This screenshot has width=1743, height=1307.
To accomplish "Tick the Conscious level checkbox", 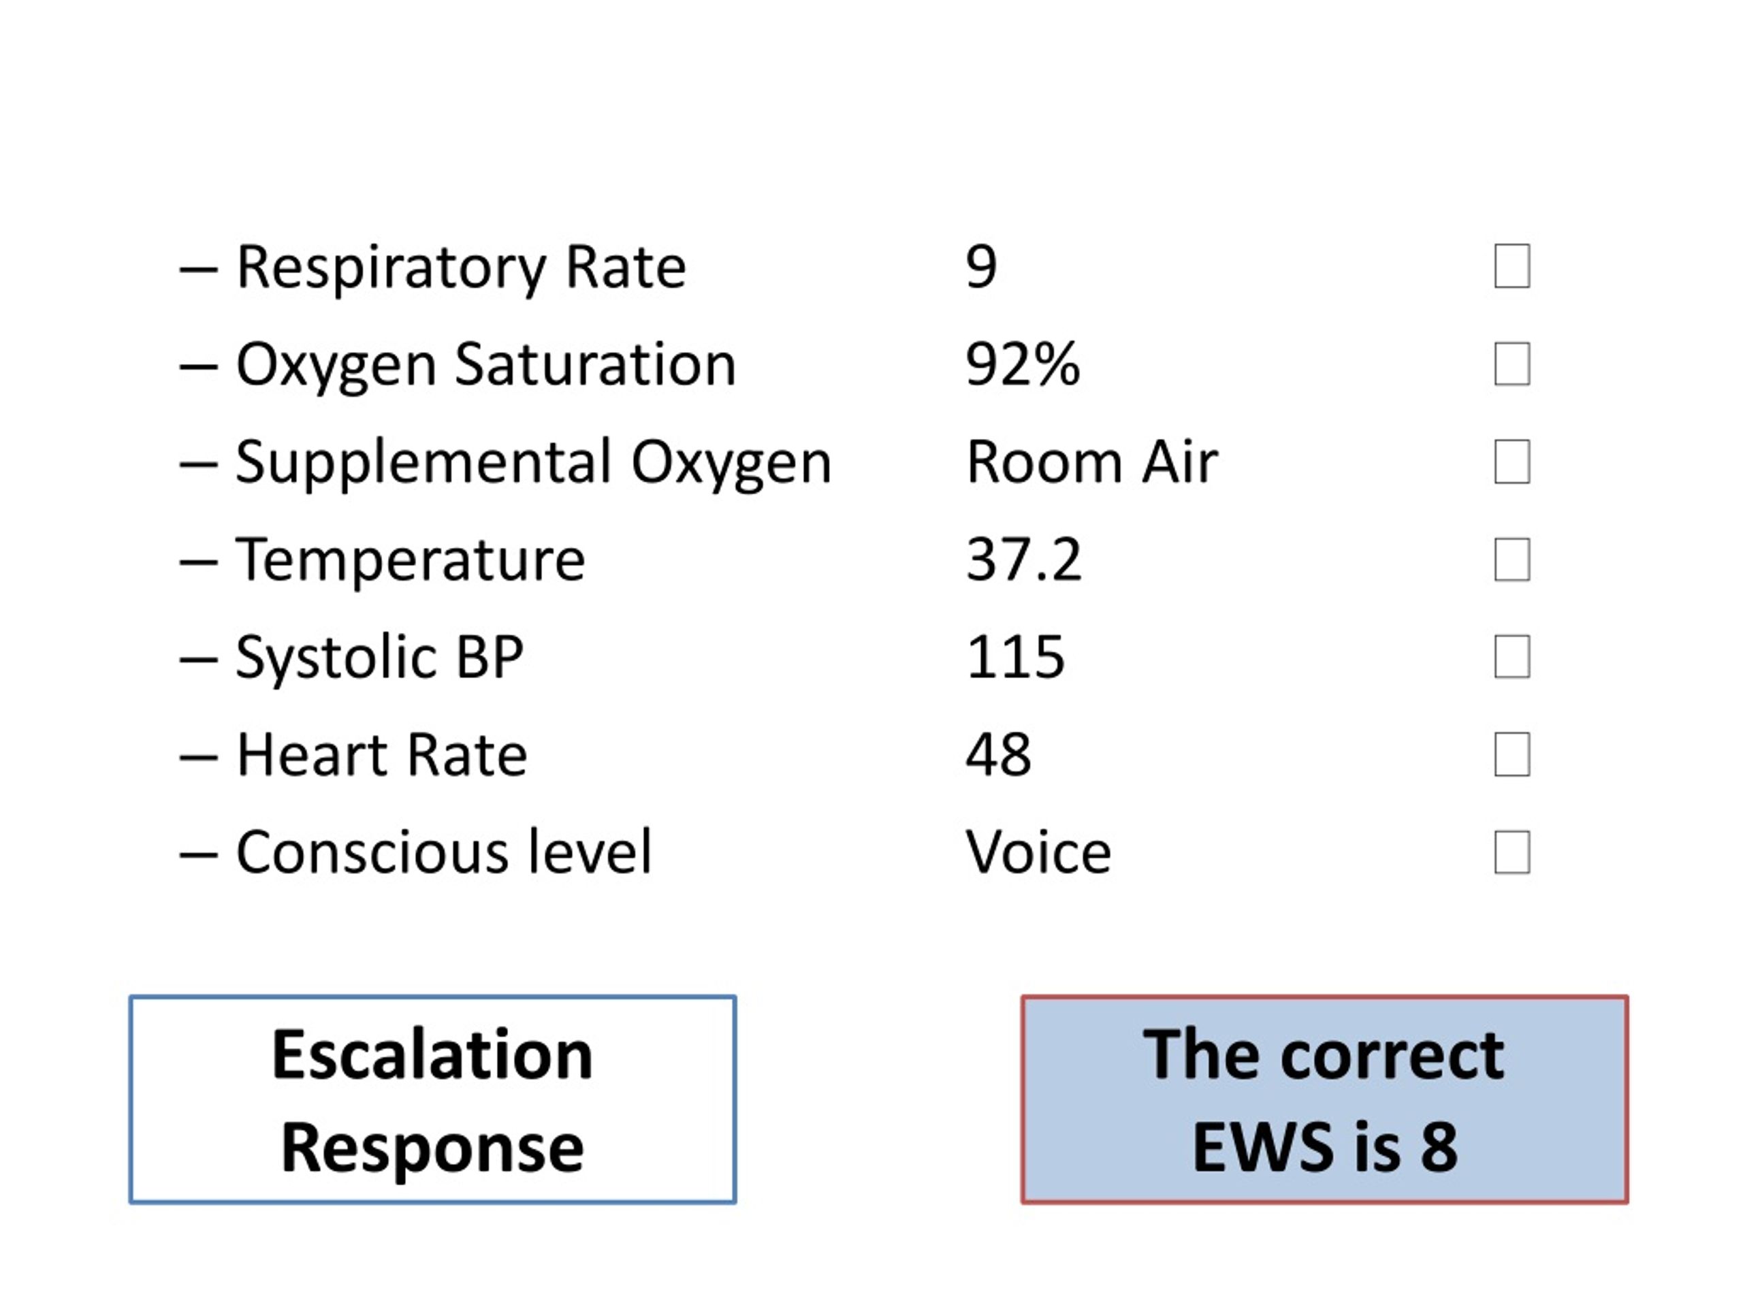I will click(x=1512, y=852).
